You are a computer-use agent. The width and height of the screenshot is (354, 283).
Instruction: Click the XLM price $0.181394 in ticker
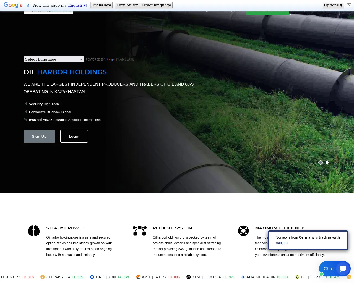tap(211, 277)
